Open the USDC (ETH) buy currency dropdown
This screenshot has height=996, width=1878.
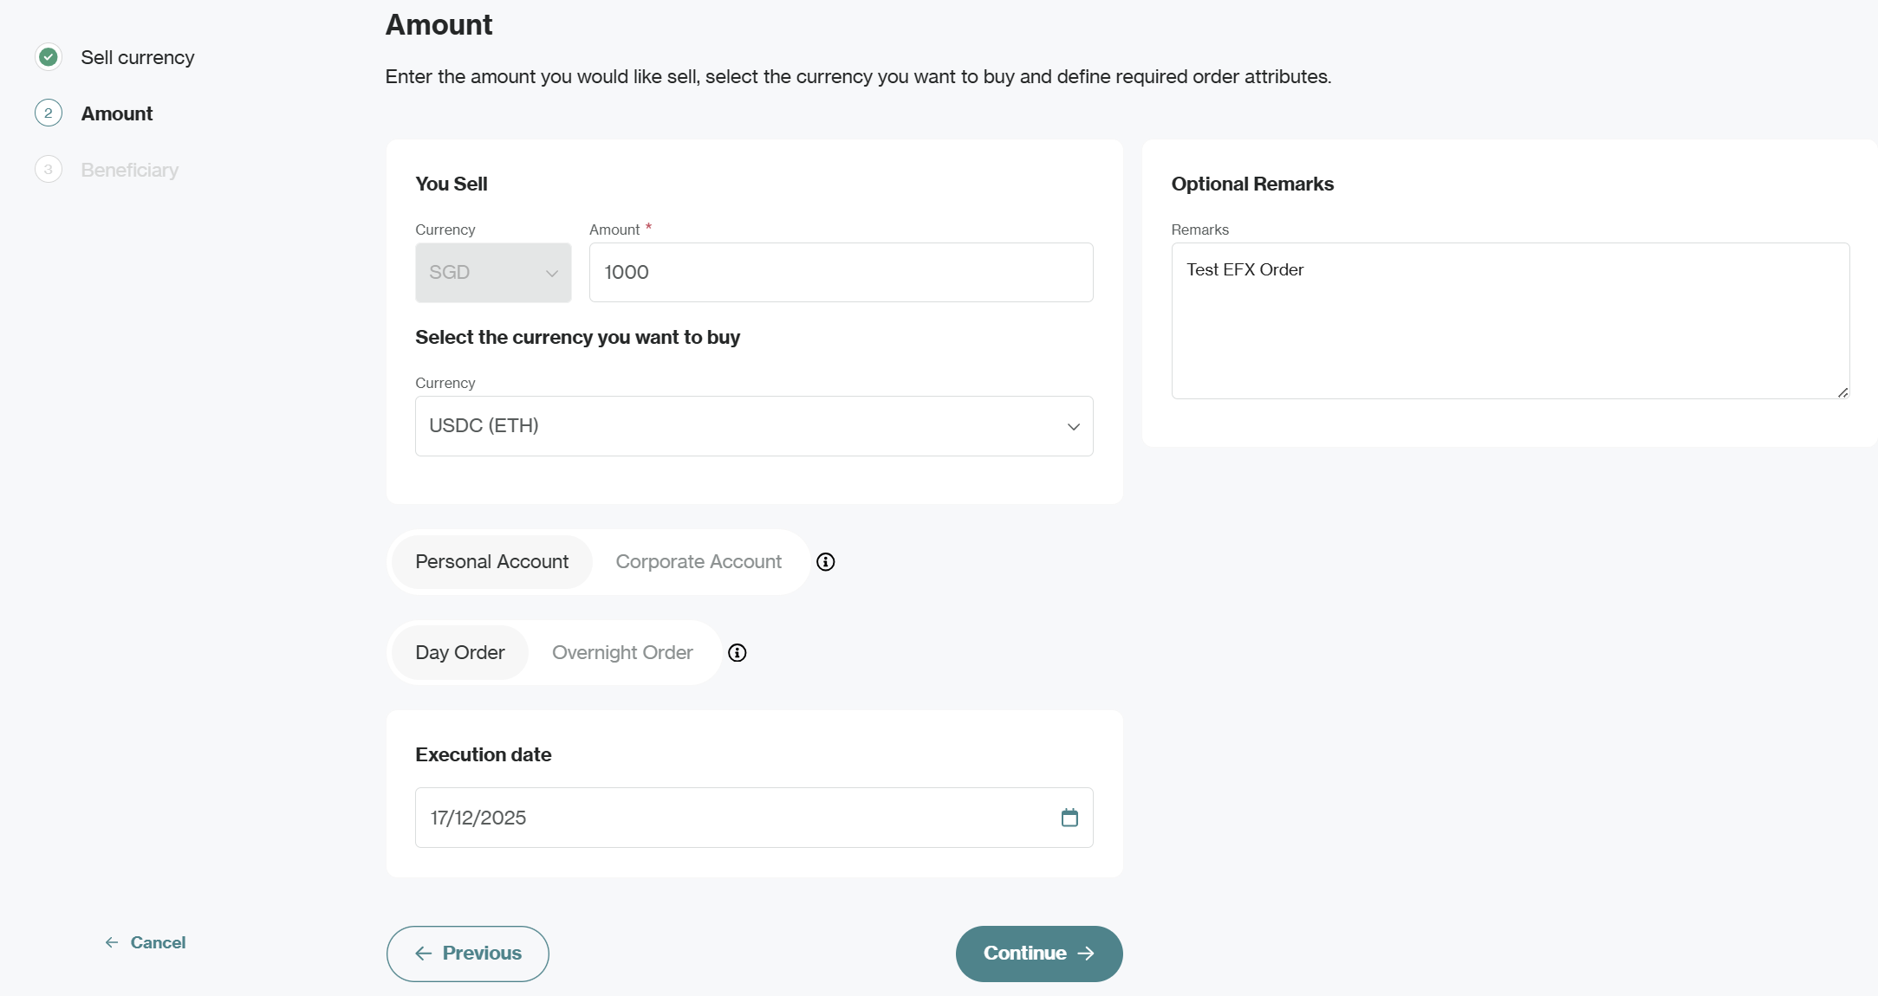[x=754, y=426]
